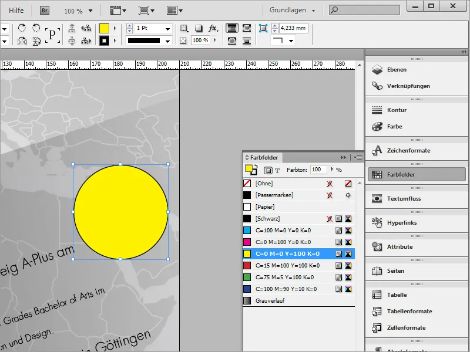Click the Farbton value field
The width and height of the screenshot is (470, 352).
[x=318, y=170]
